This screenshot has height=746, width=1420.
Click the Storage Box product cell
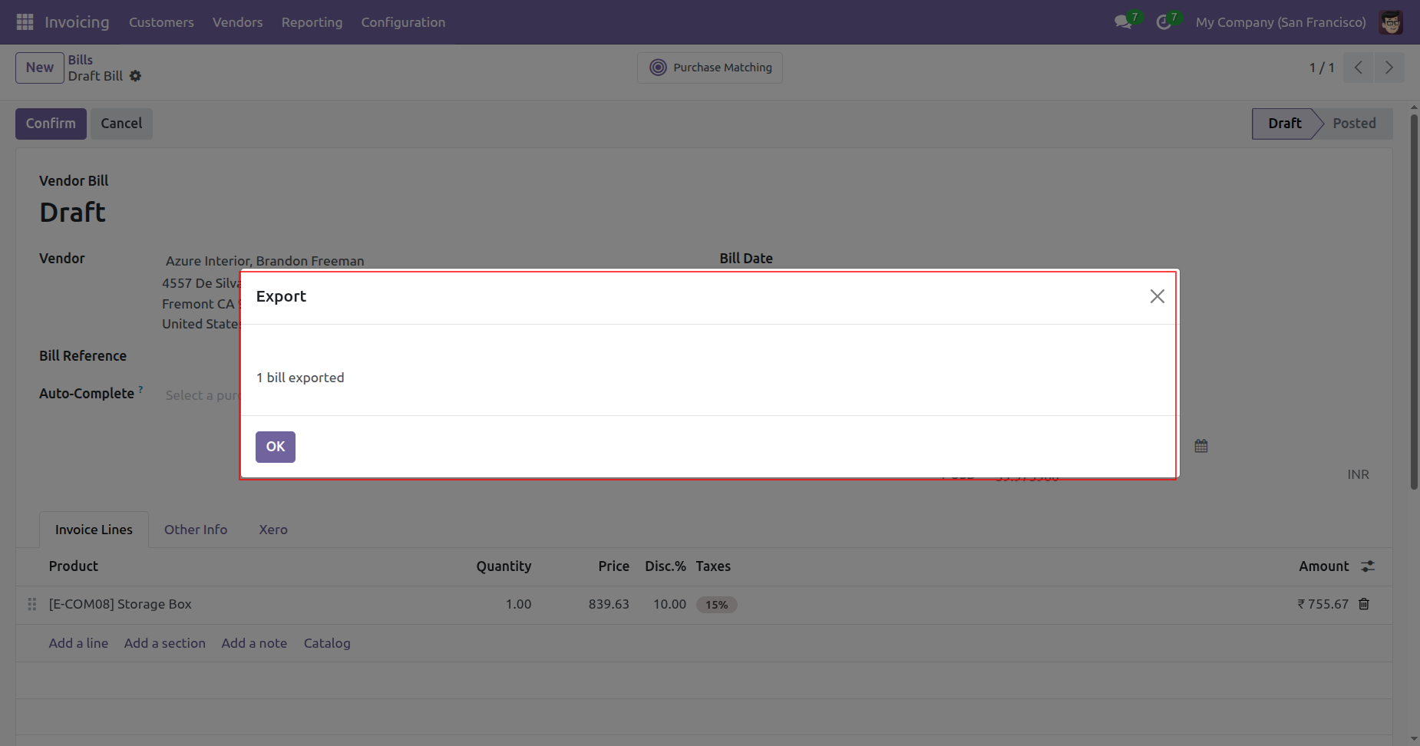[121, 604]
